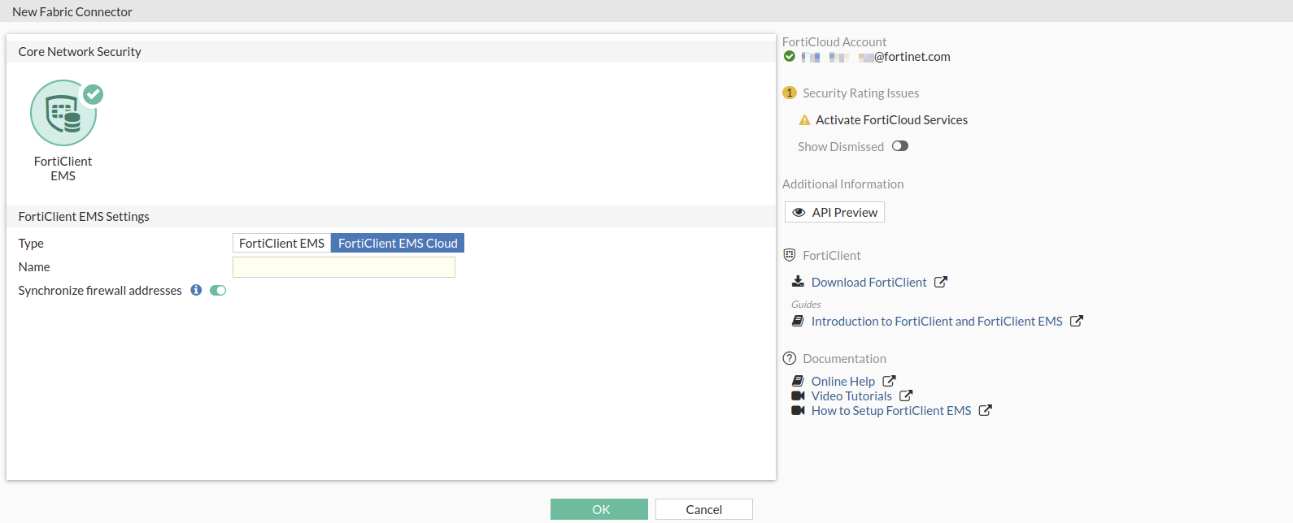Image resolution: width=1293 pixels, height=523 pixels.
Task: Click the download icon beside Download FortiClient
Action: 798,282
